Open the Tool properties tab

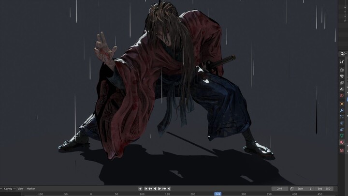[342, 62]
